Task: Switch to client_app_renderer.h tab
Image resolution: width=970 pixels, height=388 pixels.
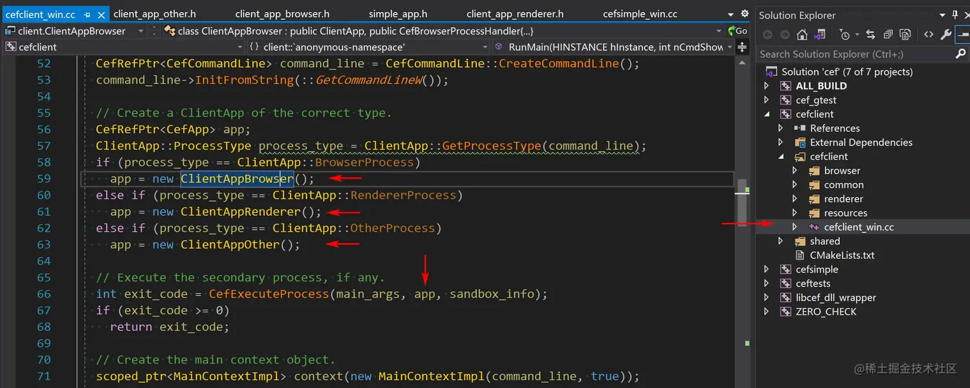Action: (515, 14)
